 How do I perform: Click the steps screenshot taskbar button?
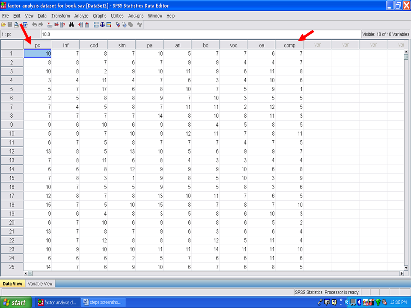pyautogui.click(x=102, y=302)
